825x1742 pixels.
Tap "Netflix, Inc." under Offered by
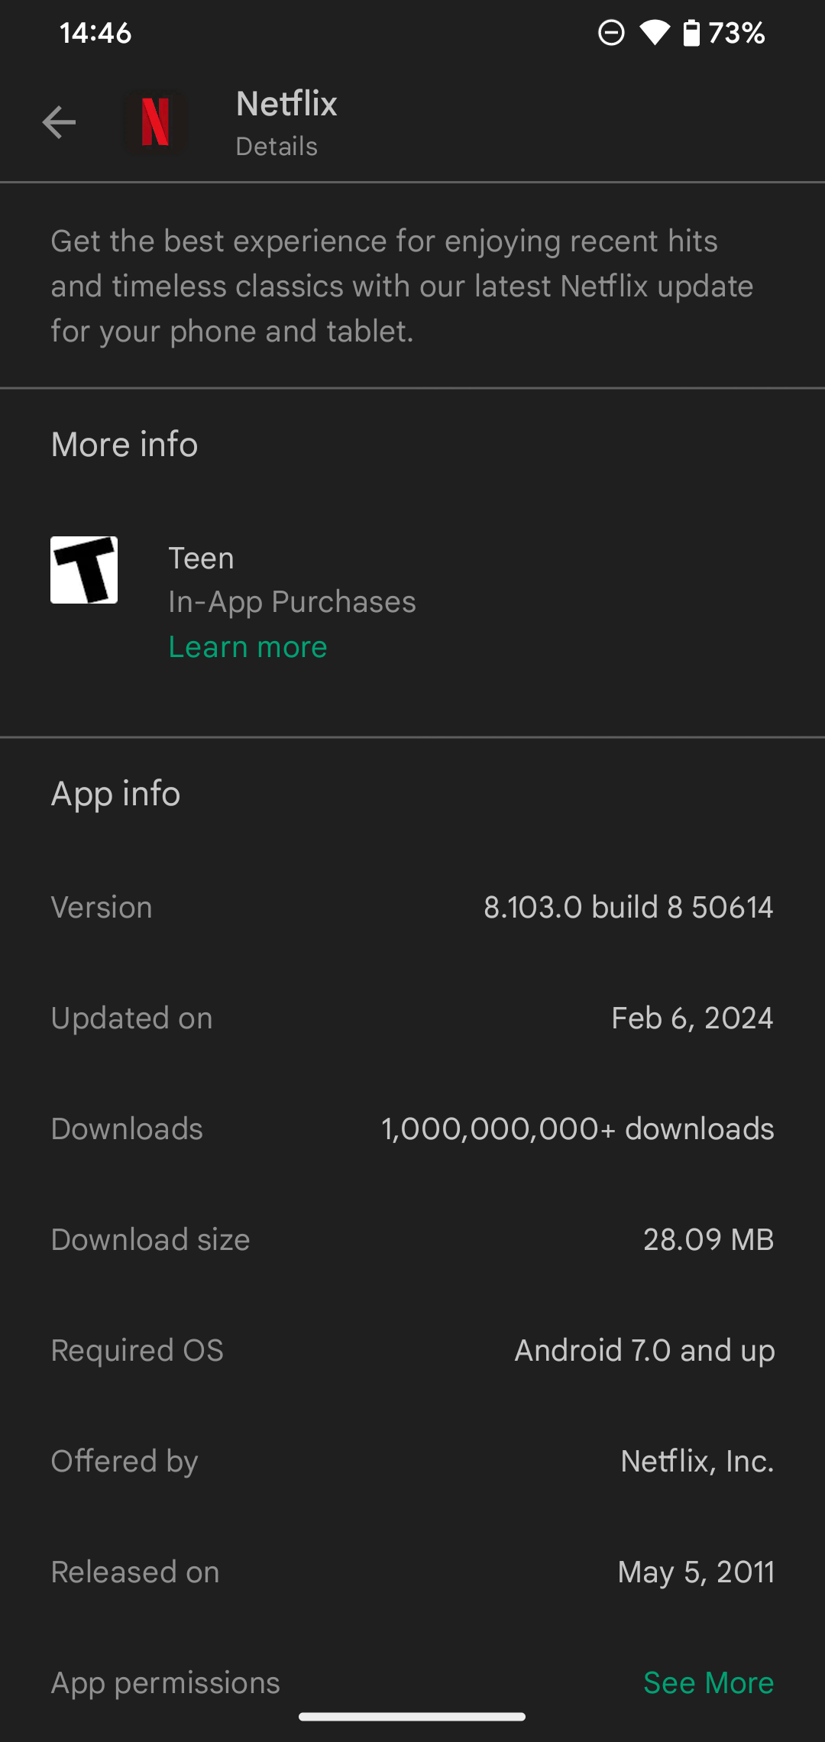pos(697,1461)
